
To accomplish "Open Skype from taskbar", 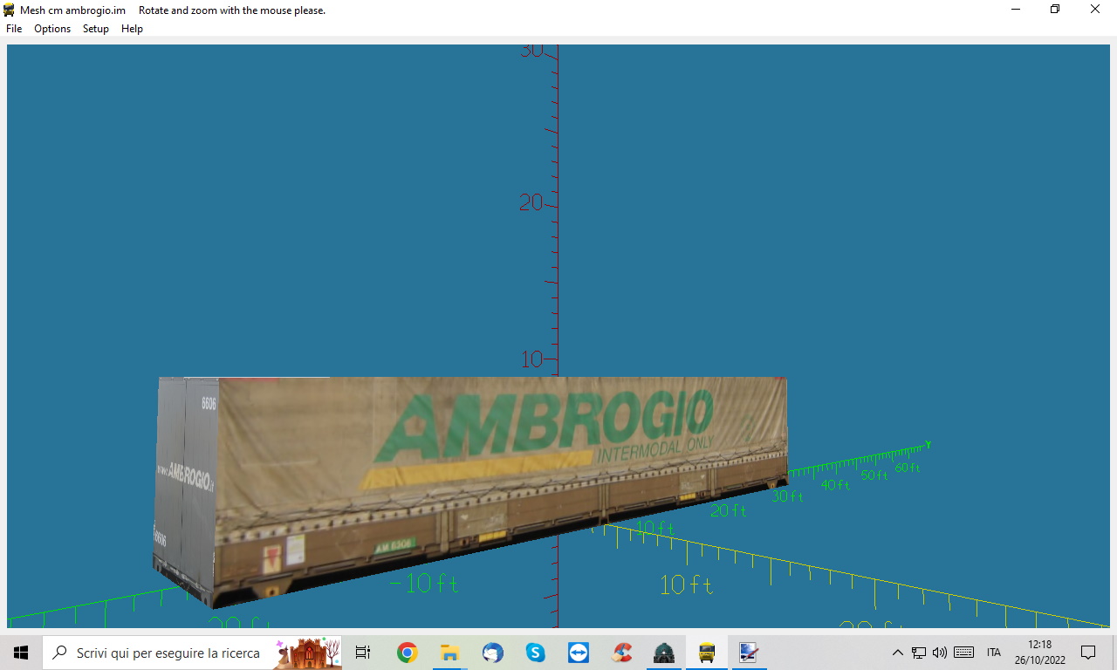I will tap(535, 653).
